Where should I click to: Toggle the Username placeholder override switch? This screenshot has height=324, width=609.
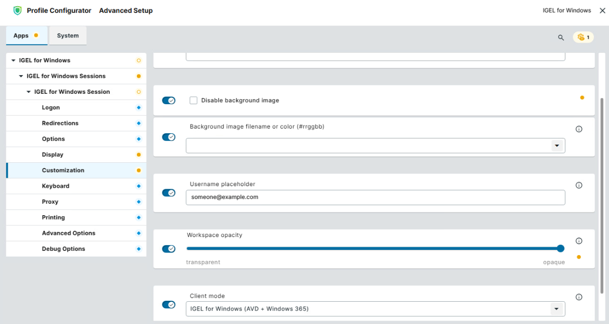(x=168, y=192)
